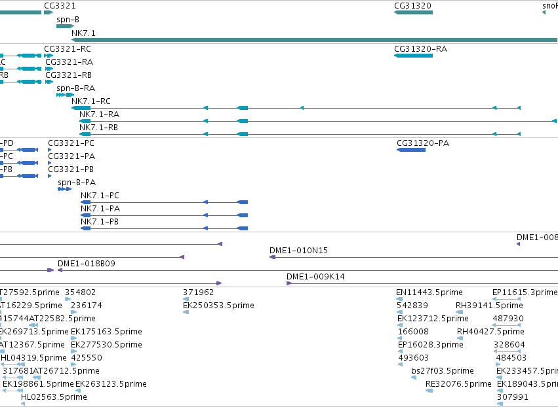This screenshot has width=558, height=407.
Task: Select the NK7.1-RB transcript label
Action: tap(98, 127)
